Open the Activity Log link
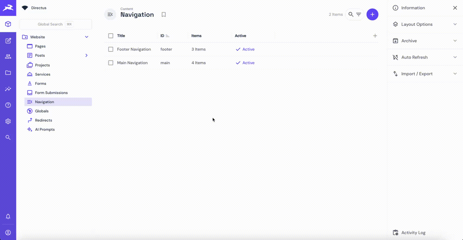Viewport: 463px width, 240px height. coord(413,232)
